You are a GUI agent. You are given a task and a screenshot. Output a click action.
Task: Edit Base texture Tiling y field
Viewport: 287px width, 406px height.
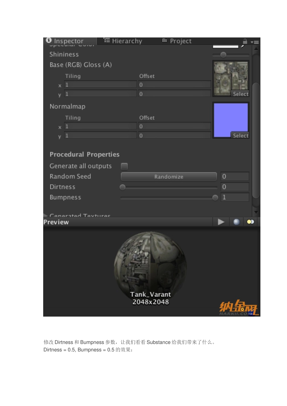point(101,94)
